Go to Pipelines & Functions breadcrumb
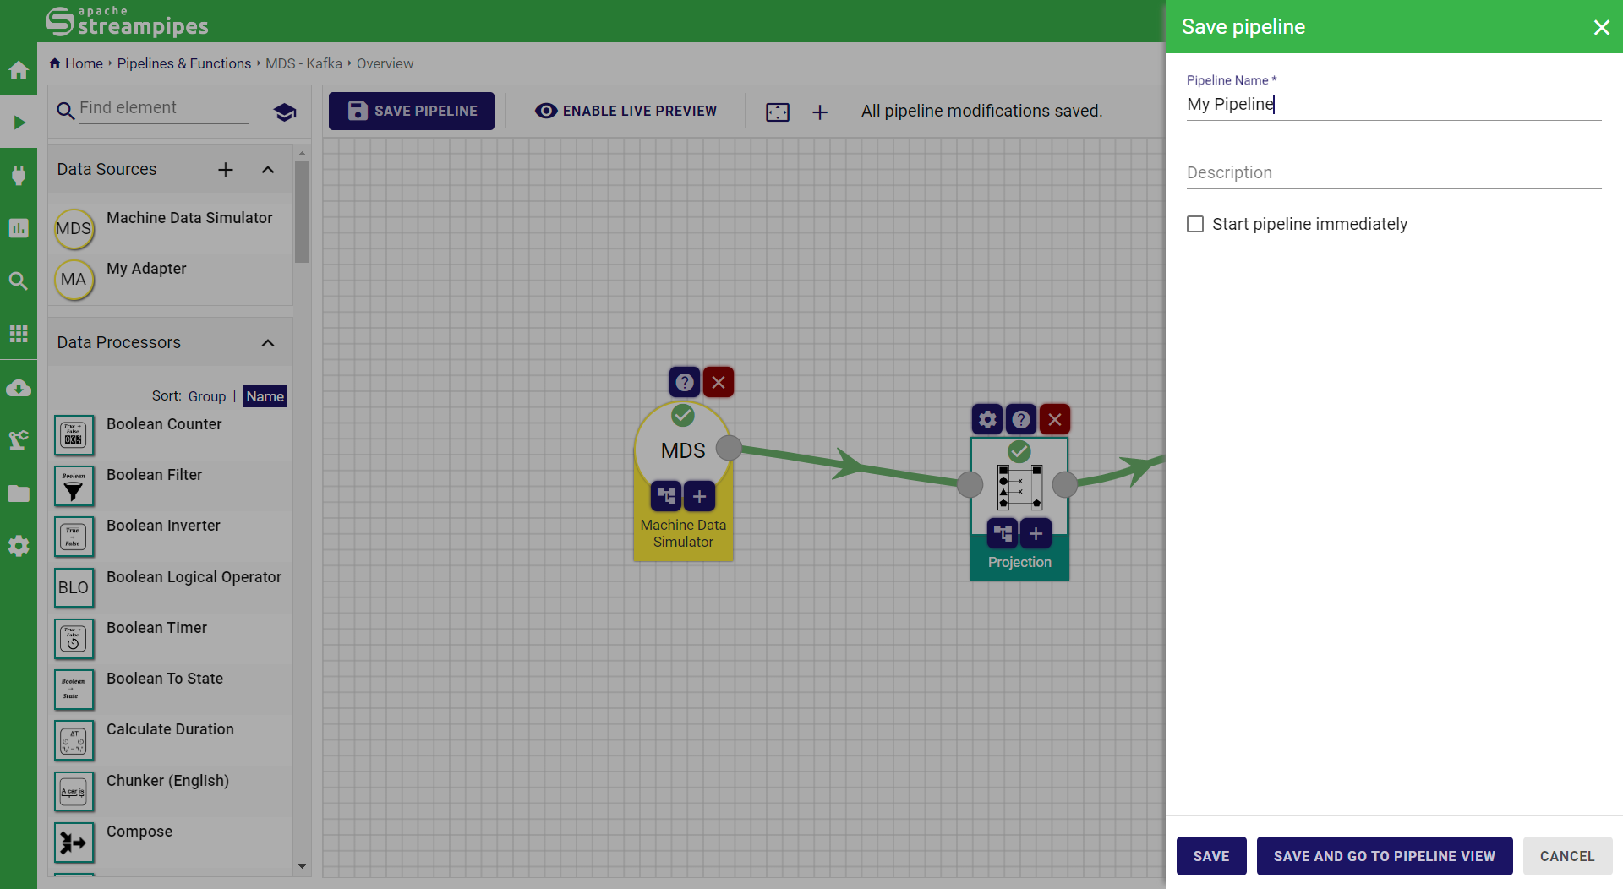 [183, 63]
